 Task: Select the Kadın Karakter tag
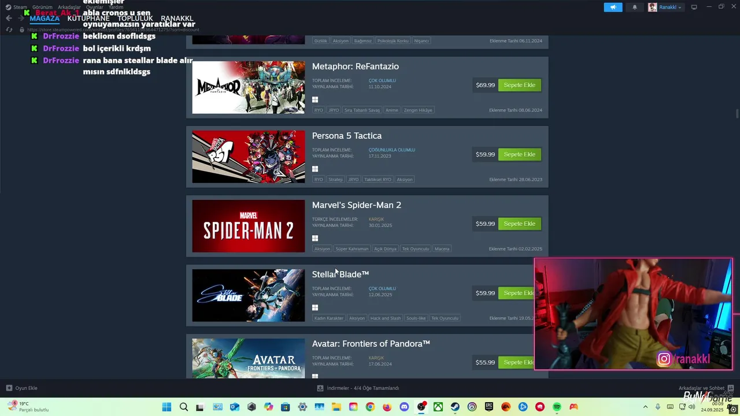(329, 318)
